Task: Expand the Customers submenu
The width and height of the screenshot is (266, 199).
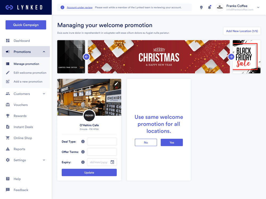Action: point(44,94)
